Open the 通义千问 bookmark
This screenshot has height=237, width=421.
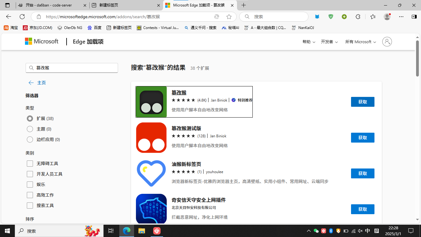pos(200,28)
